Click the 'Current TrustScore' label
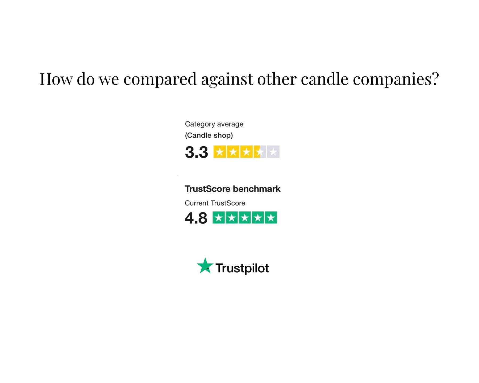479x383 pixels. pyautogui.click(x=215, y=203)
